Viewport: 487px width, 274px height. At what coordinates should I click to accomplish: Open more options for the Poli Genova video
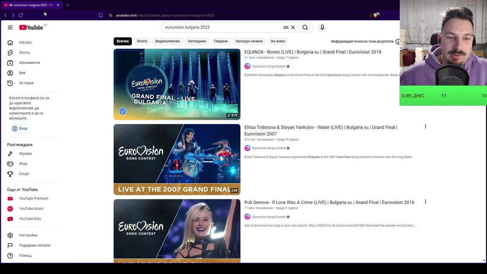(425, 201)
